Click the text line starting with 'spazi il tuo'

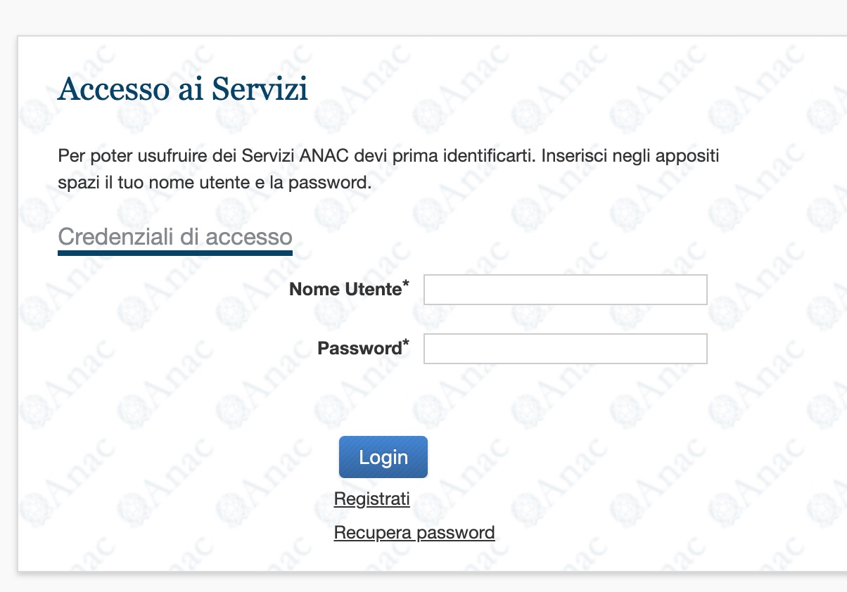(x=215, y=184)
